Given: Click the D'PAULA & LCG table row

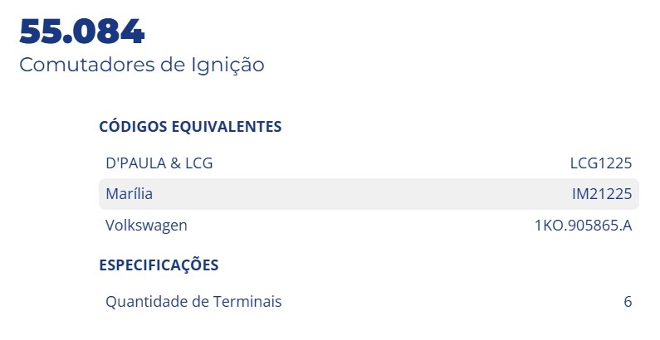Looking at the screenshot, I should click(369, 163).
